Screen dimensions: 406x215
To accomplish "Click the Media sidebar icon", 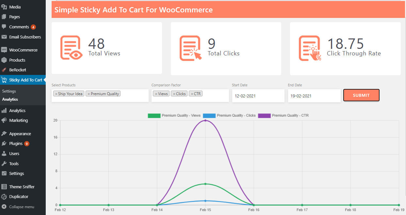I will click(x=4, y=7).
